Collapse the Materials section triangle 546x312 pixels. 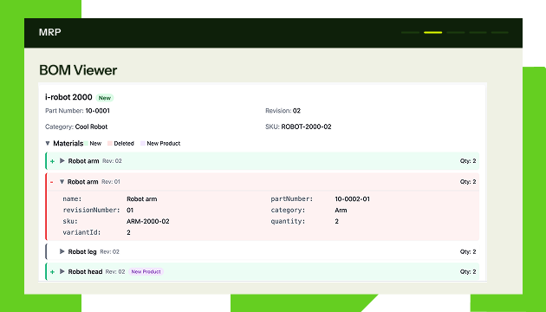click(48, 143)
